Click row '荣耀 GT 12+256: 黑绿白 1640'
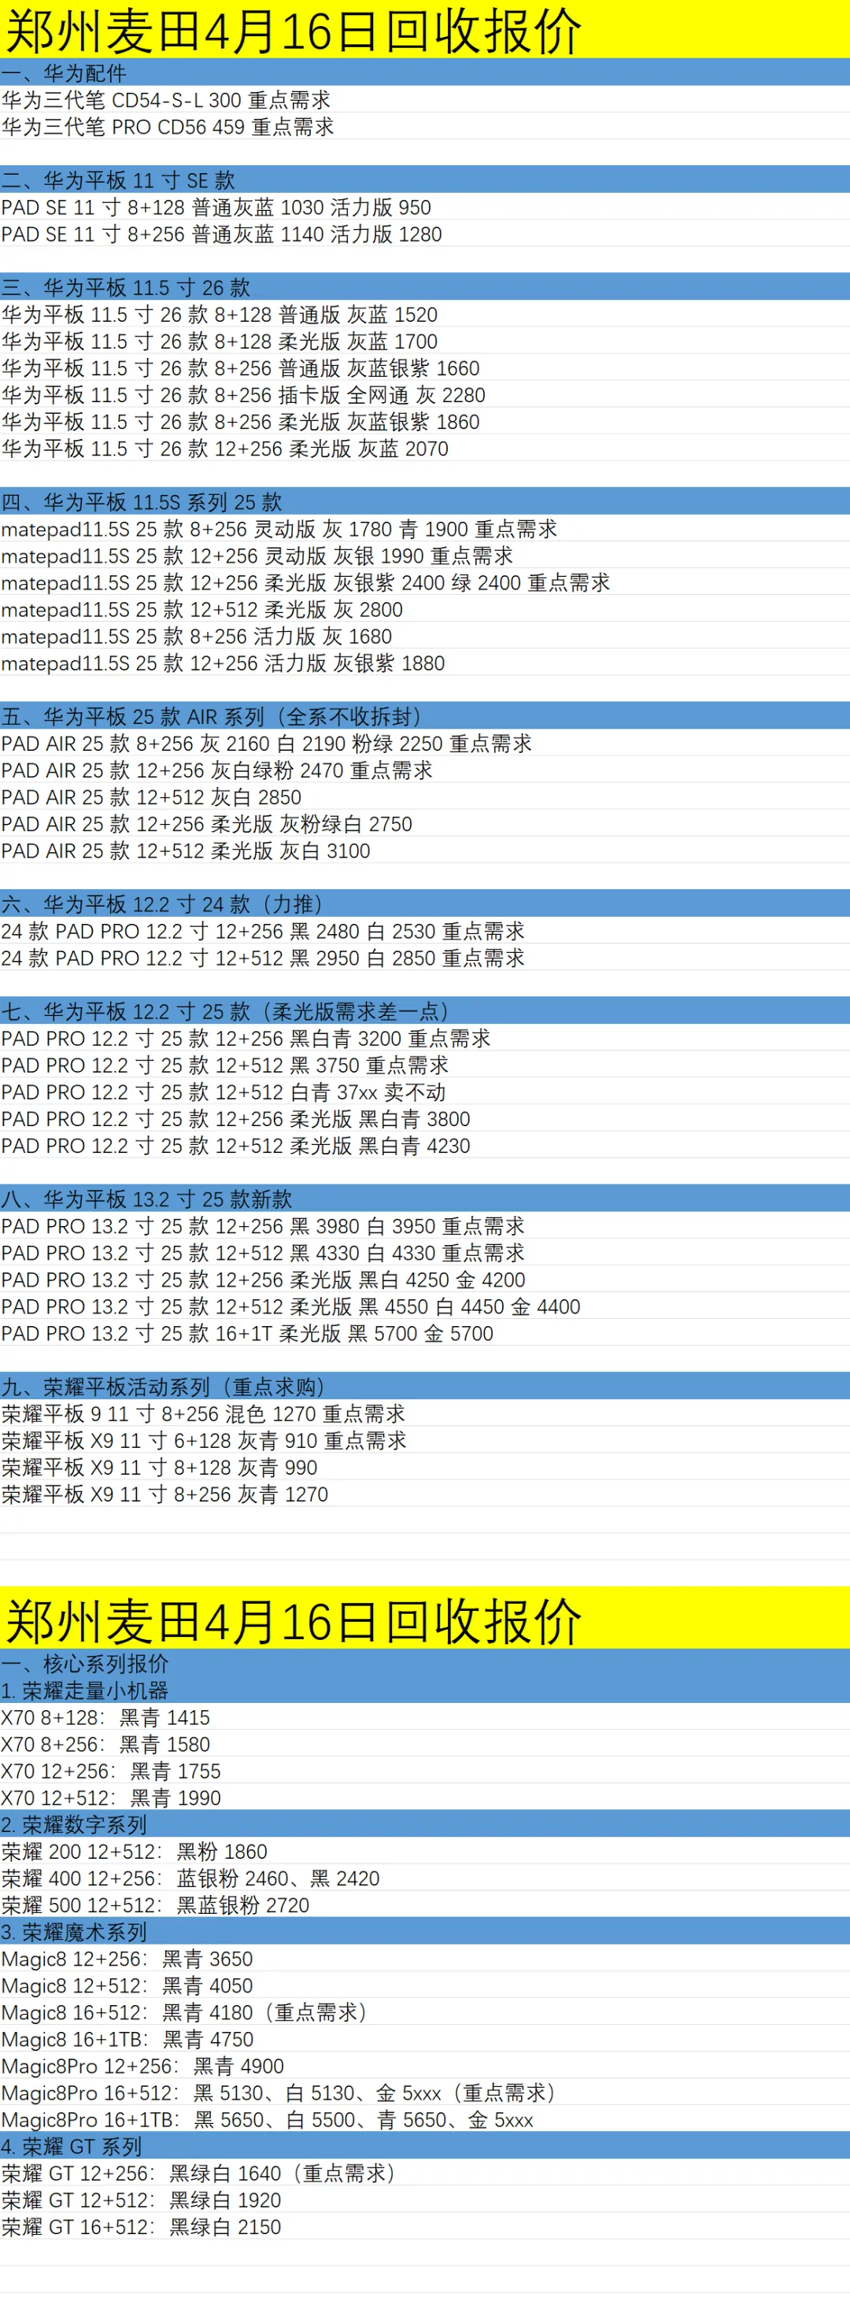850x2316 pixels. [x=424, y=2174]
